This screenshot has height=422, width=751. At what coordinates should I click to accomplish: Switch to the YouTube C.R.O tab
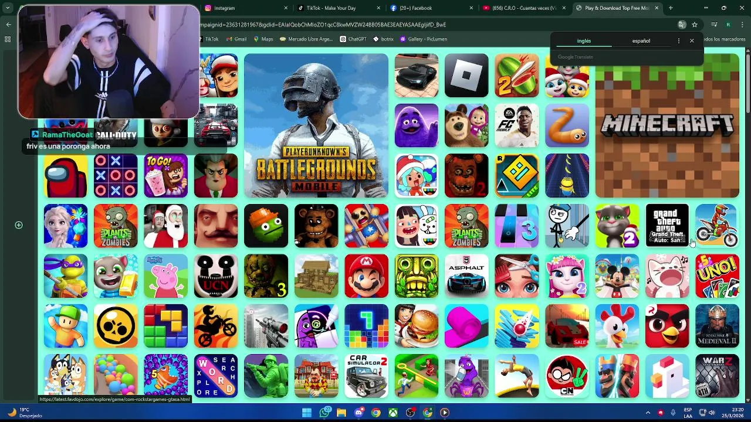pos(525,8)
